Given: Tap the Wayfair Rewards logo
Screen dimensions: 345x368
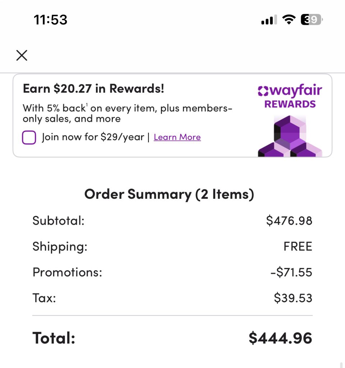Looking at the screenshot, I should click(x=290, y=96).
